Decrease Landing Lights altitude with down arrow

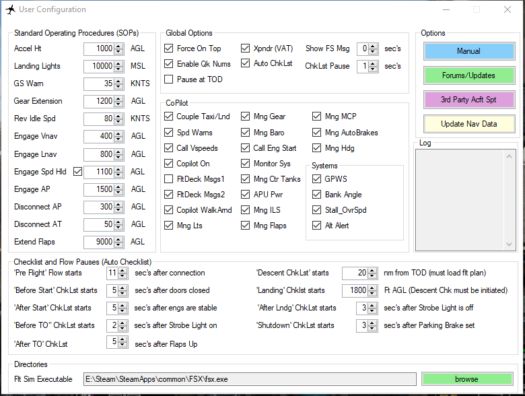[118, 69]
